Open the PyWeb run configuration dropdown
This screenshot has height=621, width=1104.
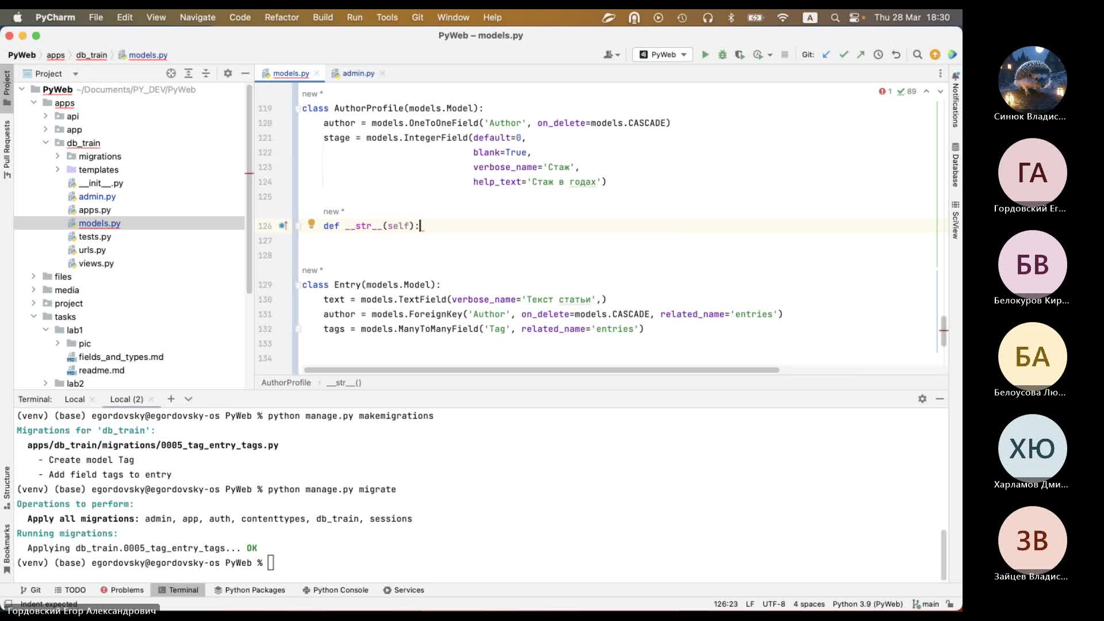(663, 55)
